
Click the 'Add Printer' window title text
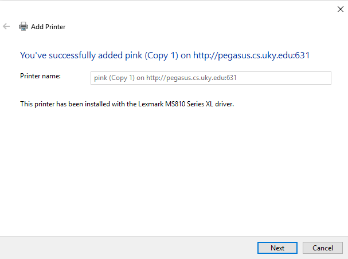pos(48,27)
